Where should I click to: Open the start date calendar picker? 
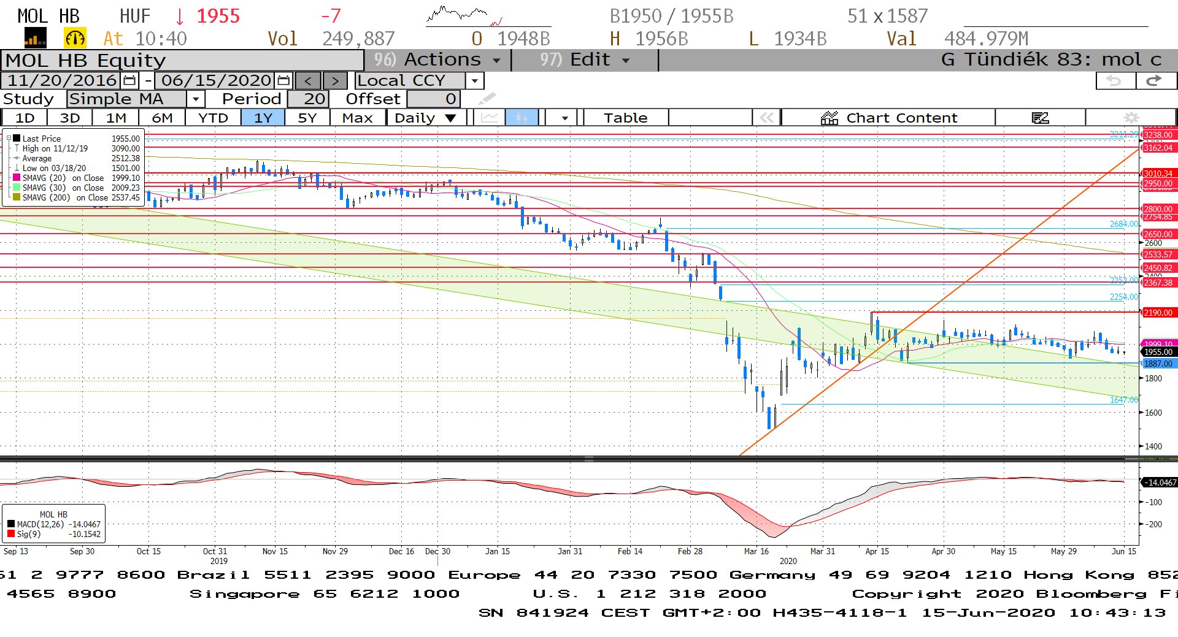pos(129,80)
